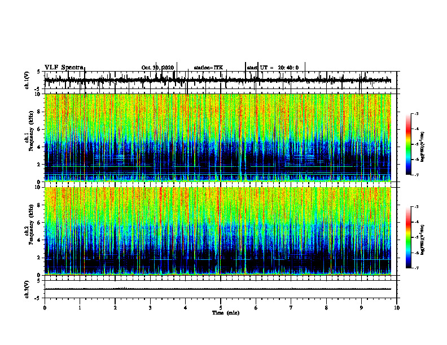
Task: Click inside the ch.2 spectrogram panel
Action: pyautogui.click(x=217, y=231)
